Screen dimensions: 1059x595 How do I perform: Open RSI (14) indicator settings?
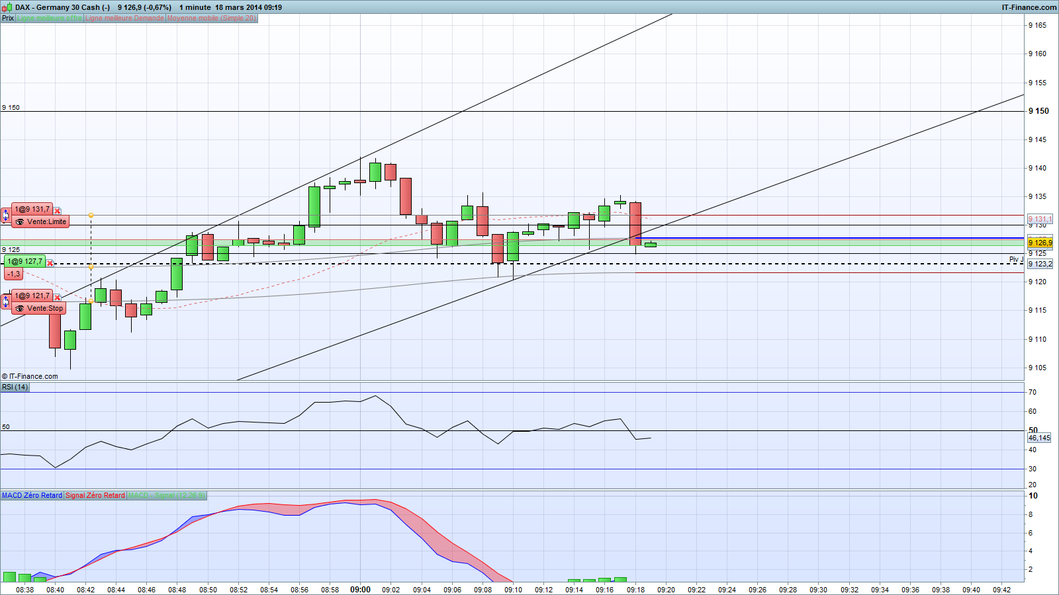tap(15, 387)
